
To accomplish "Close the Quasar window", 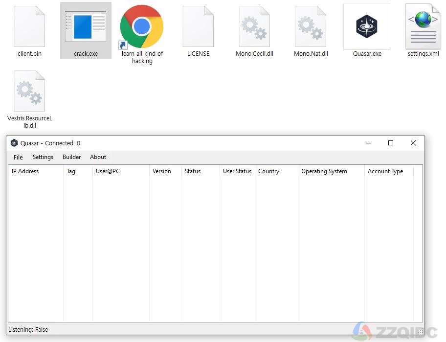I will (413, 143).
